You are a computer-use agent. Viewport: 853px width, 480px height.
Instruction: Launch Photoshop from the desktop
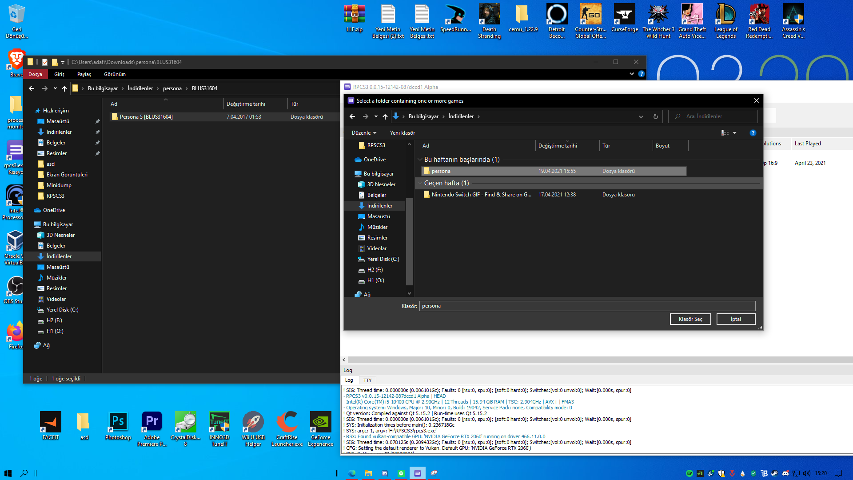(118, 426)
